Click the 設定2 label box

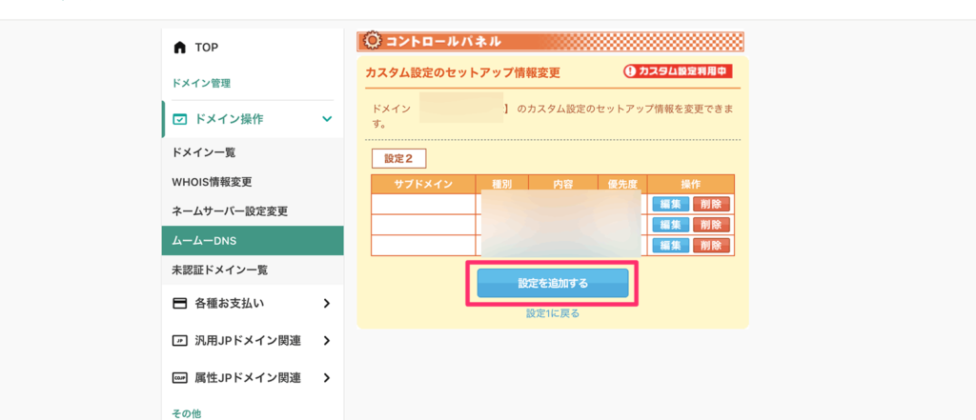point(398,158)
